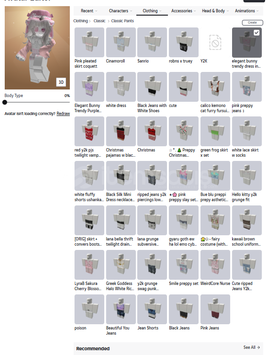The height and width of the screenshot is (355, 275).
Task: Uncheck the elegant bunny trendy dress checkbox
Action: click(257, 33)
